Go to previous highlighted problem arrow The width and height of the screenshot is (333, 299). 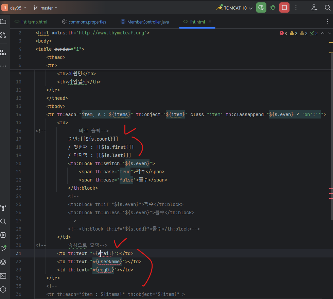click(x=323, y=33)
